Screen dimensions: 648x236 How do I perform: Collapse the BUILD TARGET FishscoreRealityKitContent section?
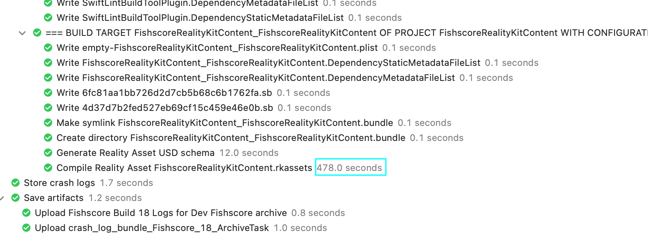[x=22, y=33]
